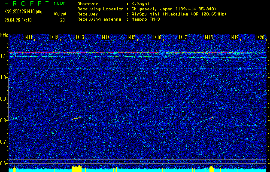Click the 'Observer' field label

88,4
